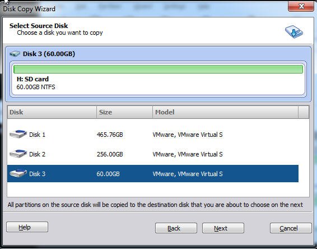Screen dimensions: 317x249
Task: Click the 256.00GB size cell
Action: [x=110, y=154]
